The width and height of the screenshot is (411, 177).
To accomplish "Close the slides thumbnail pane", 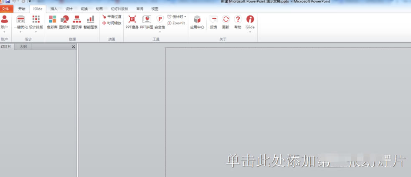I will click(74, 47).
